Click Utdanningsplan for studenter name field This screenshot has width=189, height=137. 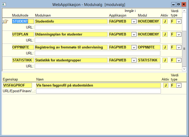pos(71,34)
